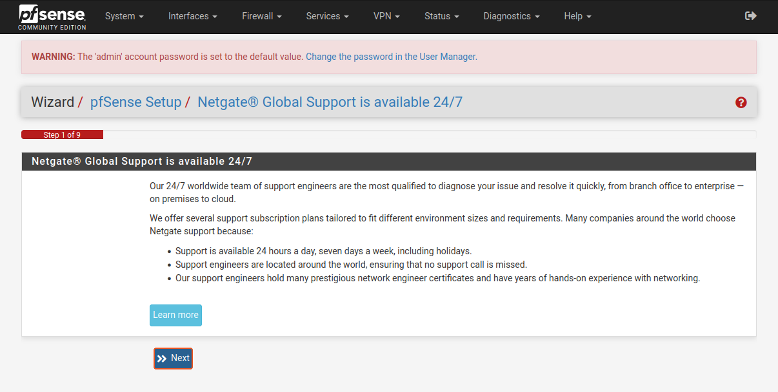
Task: Expand the Help menu
Action: tap(577, 16)
